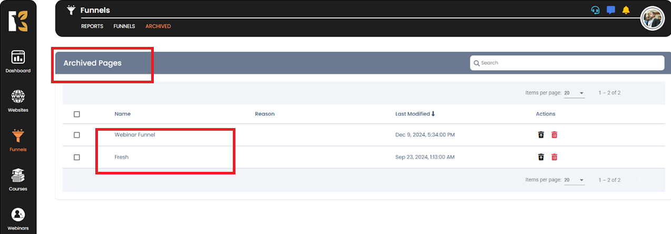Open top Items per page dropdown

(x=574, y=93)
